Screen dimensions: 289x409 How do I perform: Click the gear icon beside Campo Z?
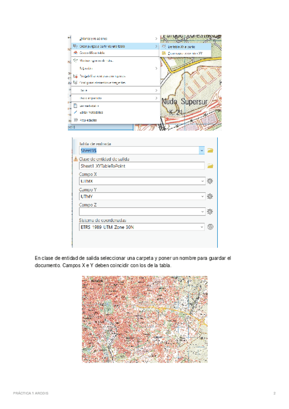pyautogui.click(x=210, y=212)
